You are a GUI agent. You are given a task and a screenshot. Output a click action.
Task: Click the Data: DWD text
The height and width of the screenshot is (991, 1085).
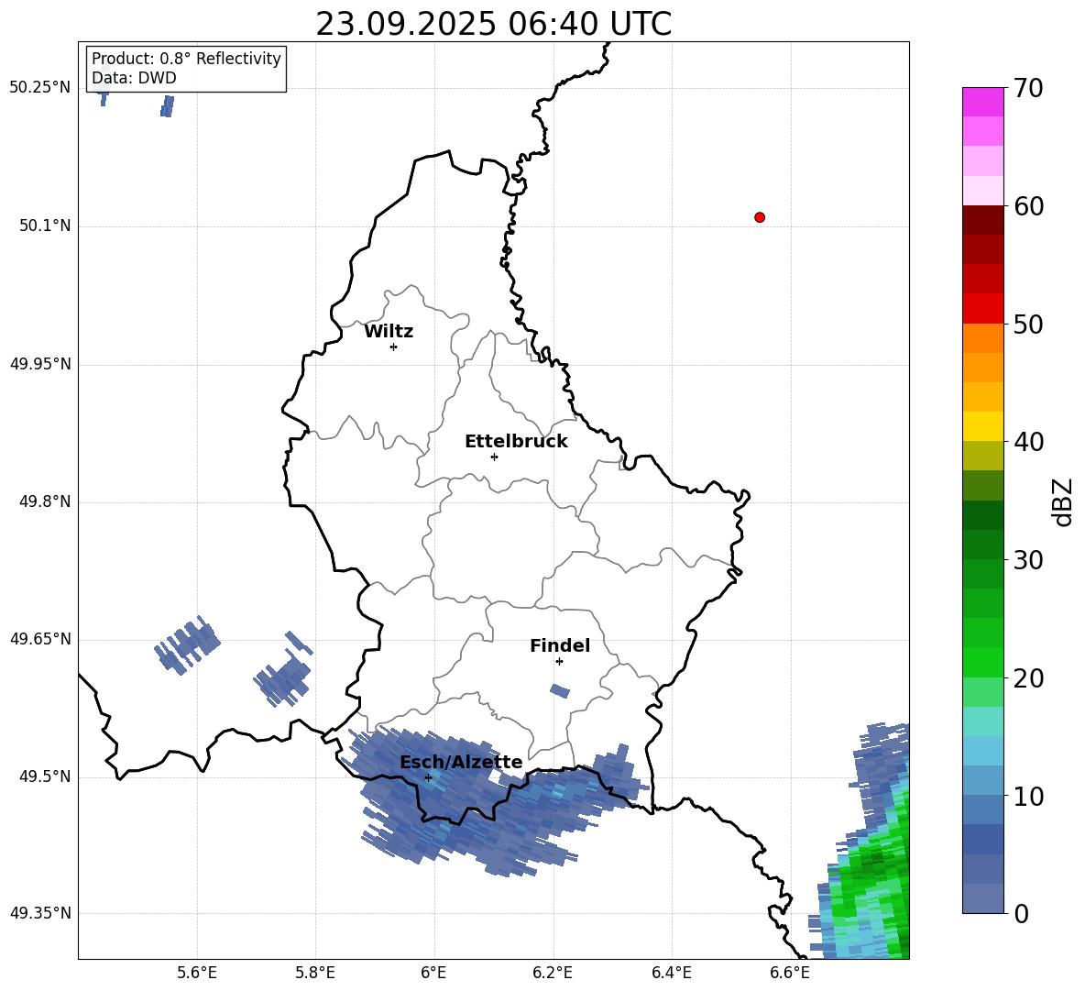point(134,78)
